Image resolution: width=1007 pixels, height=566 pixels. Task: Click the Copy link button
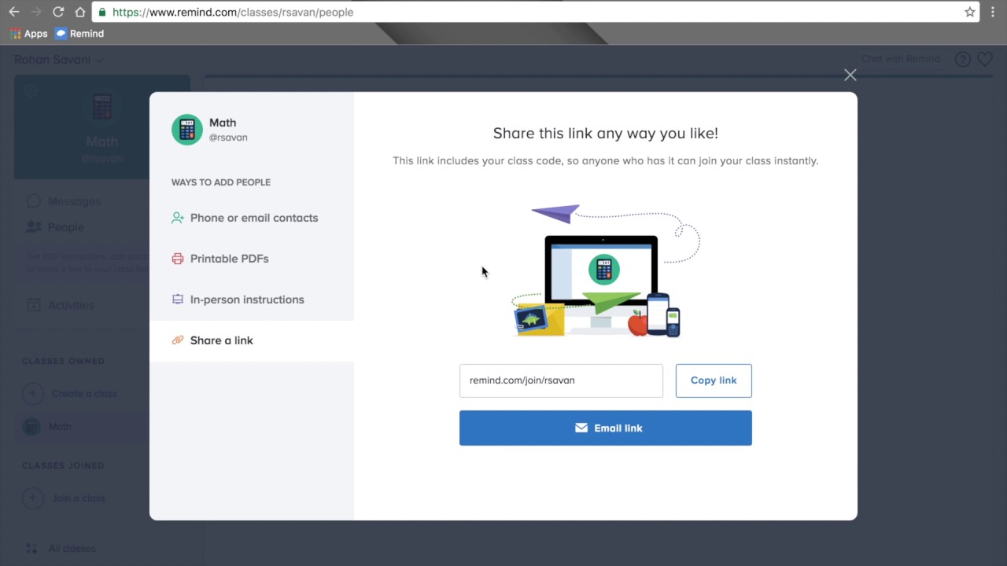pos(714,380)
